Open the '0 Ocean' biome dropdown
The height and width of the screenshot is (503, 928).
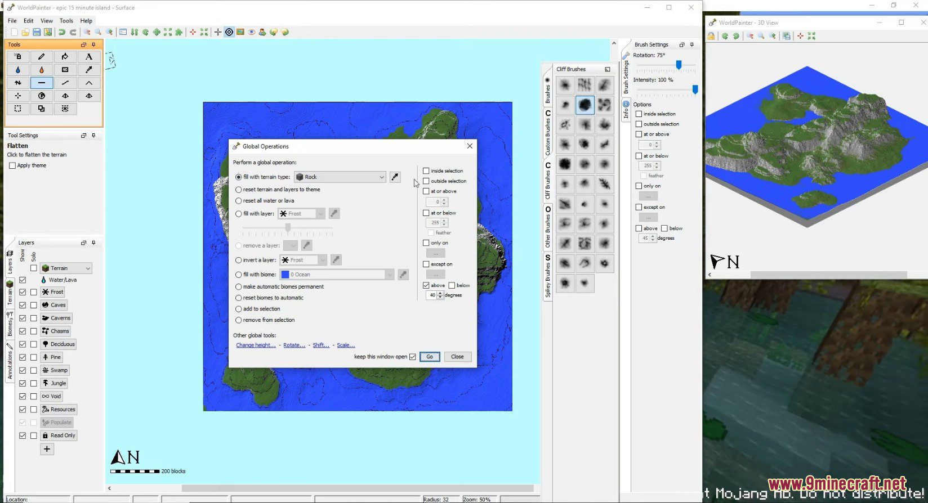(x=337, y=275)
